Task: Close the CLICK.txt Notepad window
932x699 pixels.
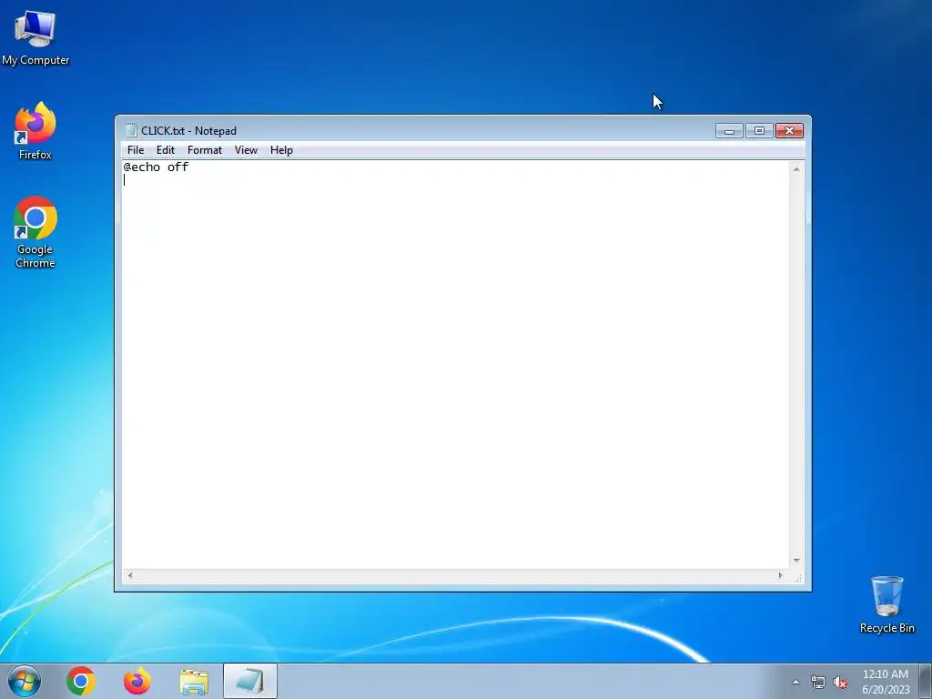Action: tap(789, 130)
